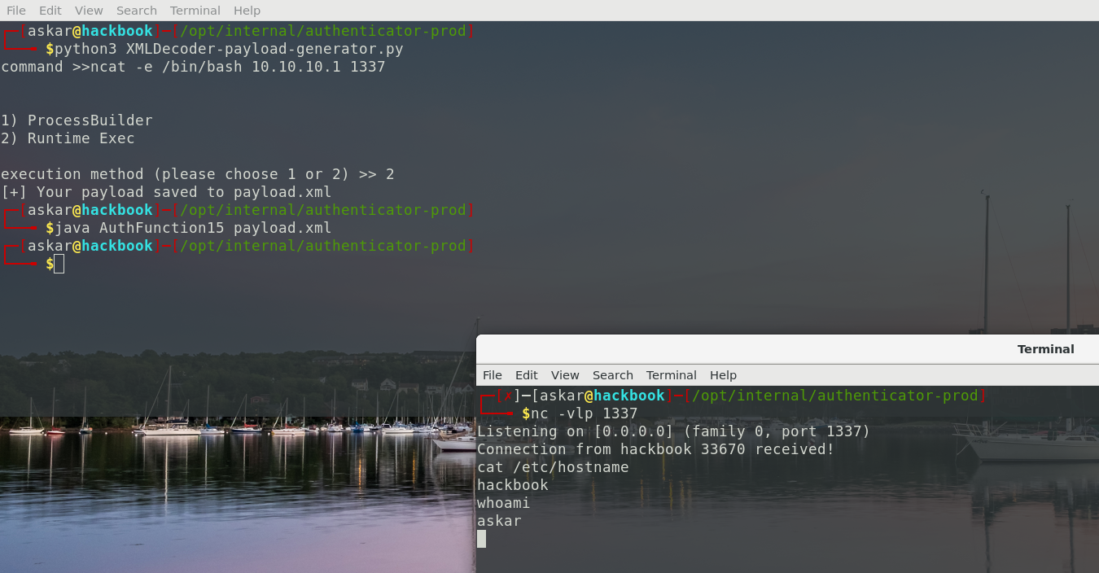Open Terminal menu in back terminal window
The width and height of the screenshot is (1099, 573).
195,11
